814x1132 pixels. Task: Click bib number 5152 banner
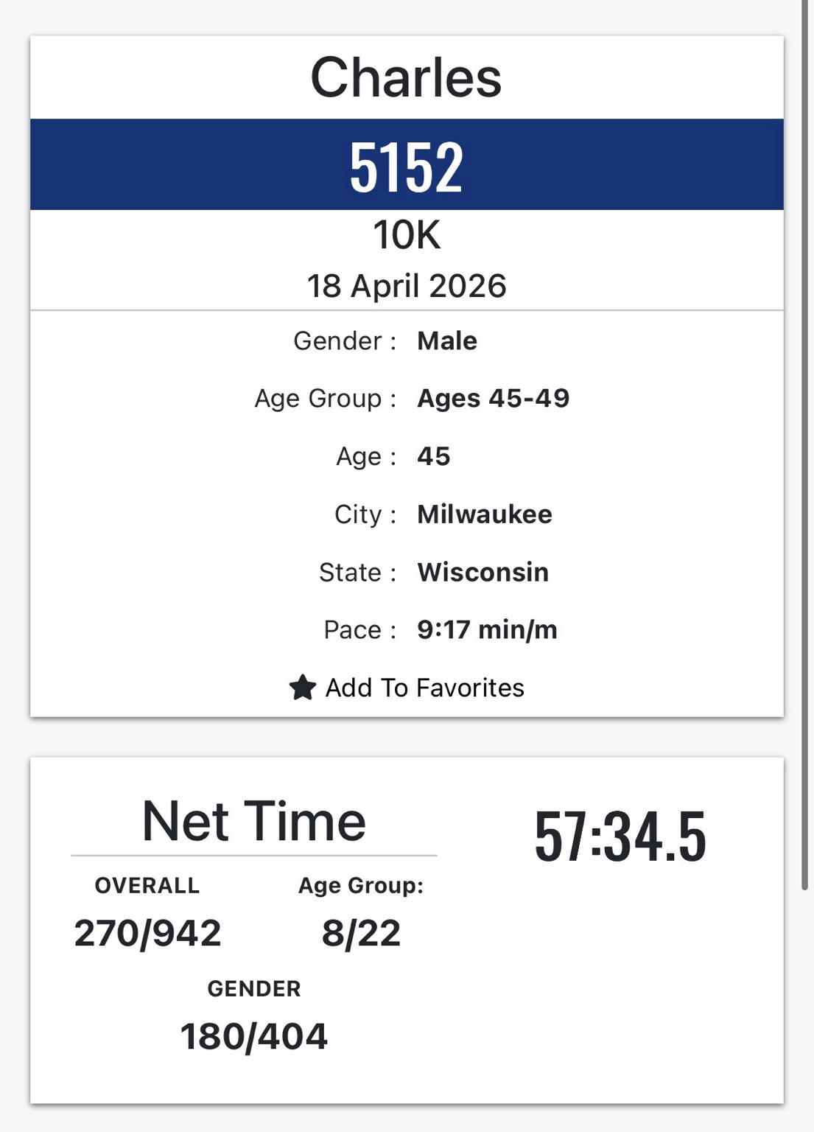tap(407, 166)
